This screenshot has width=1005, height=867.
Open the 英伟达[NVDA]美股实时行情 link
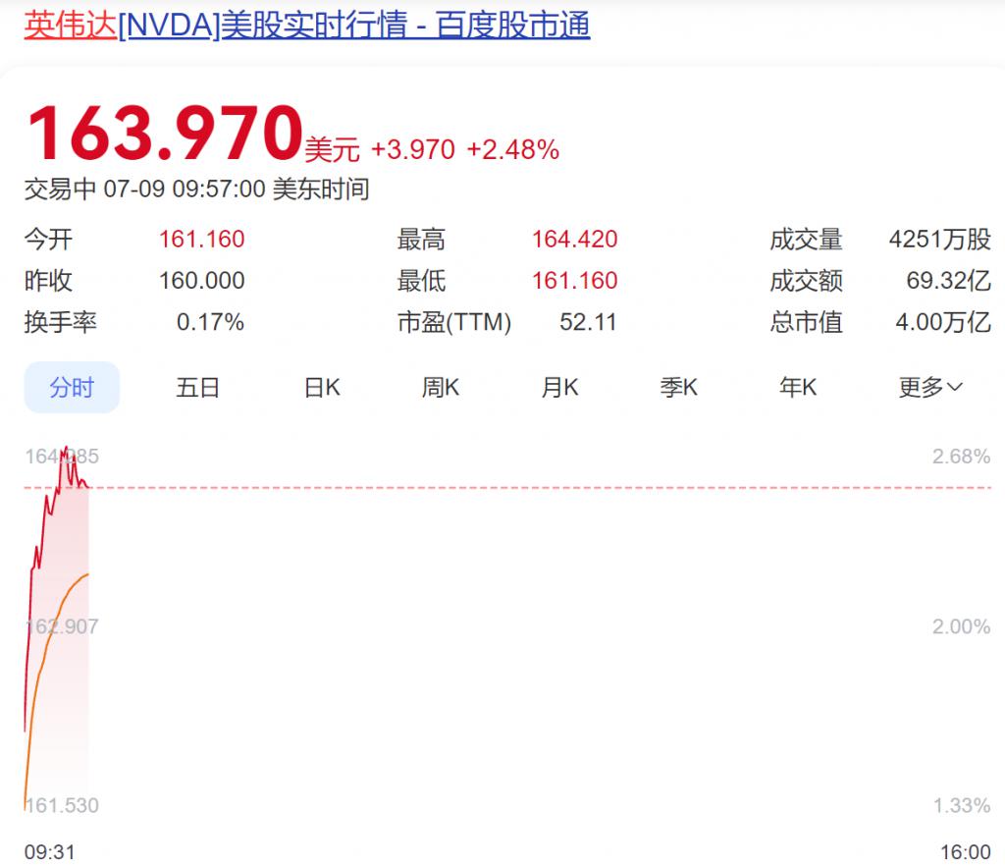tap(307, 26)
